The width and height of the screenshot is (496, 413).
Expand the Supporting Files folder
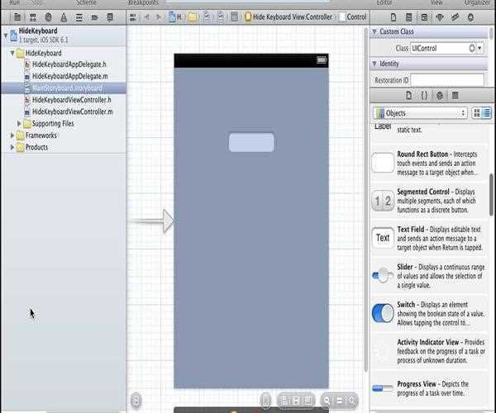(19, 124)
